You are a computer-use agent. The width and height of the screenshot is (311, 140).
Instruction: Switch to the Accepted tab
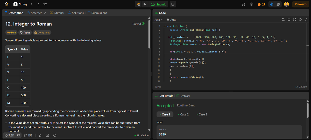point(34,13)
